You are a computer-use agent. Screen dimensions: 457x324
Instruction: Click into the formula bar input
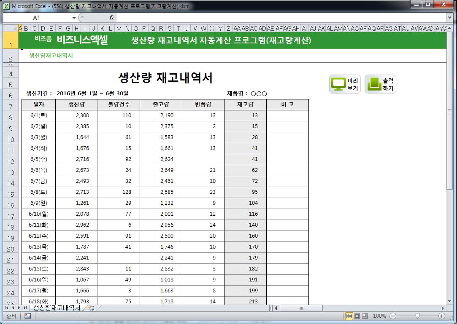click(x=281, y=18)
